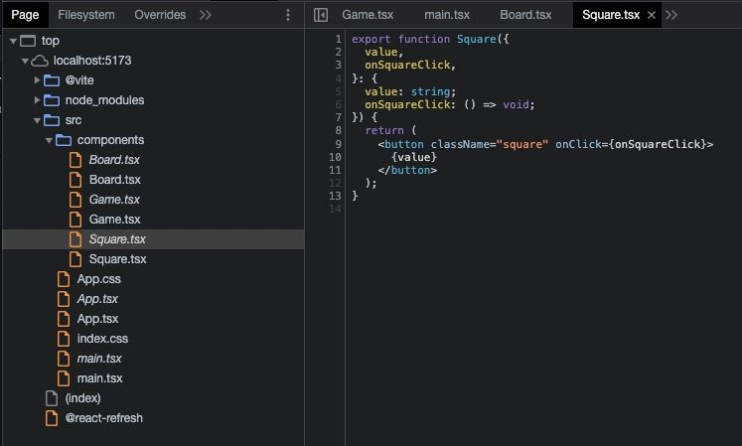742x446 pixels.
Task: Show more navigator tabs chevron
Action: point(206,15)
